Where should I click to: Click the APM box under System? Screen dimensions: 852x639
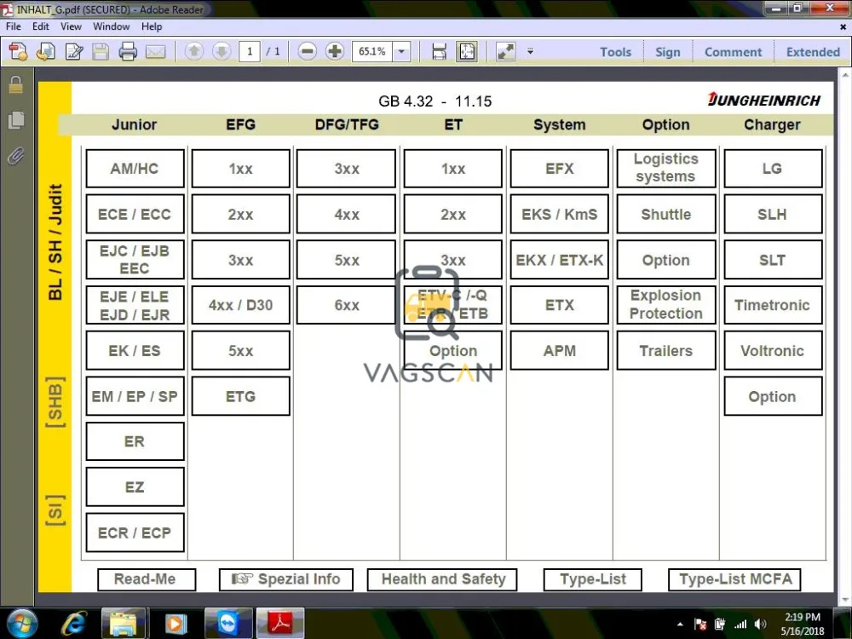pyautogui.click(x=560, y=350)
